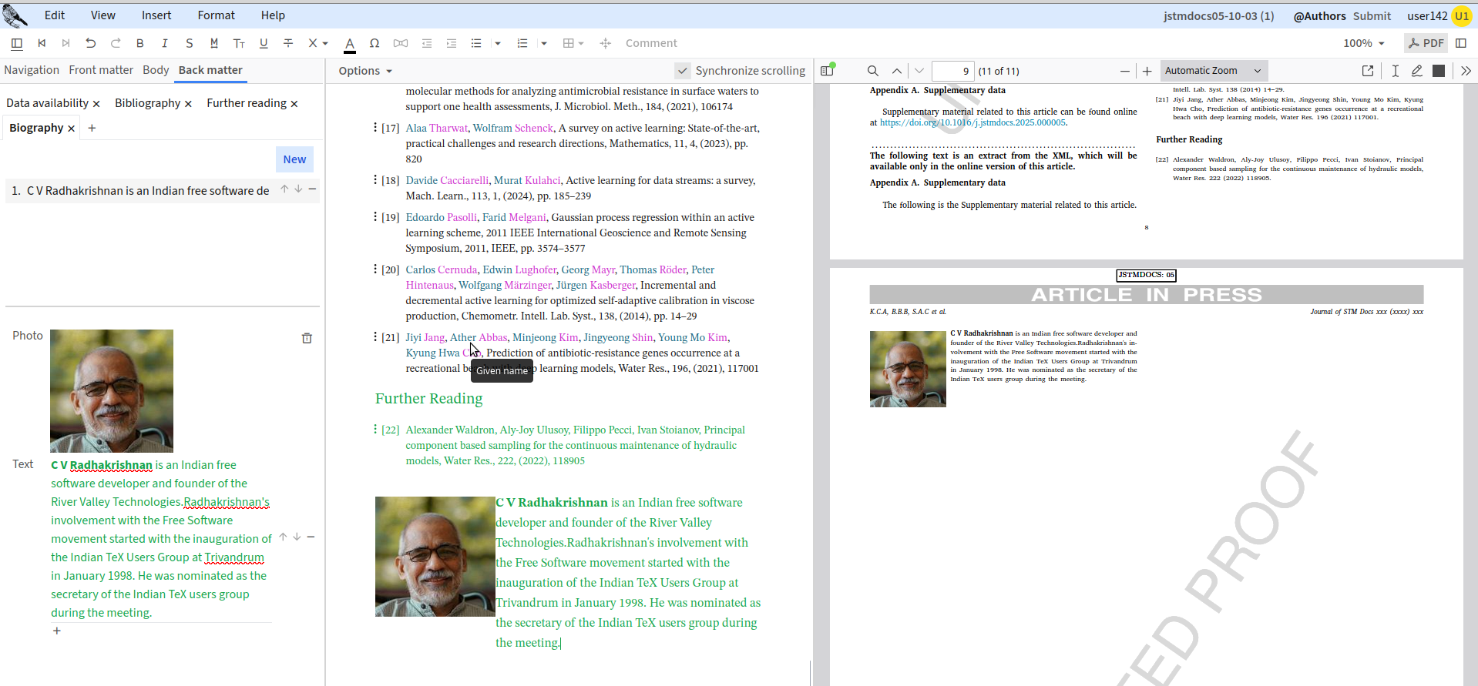Click the bulleted list icon
The height and width of the screenshot is (686, 1478).
coord(476,43)
